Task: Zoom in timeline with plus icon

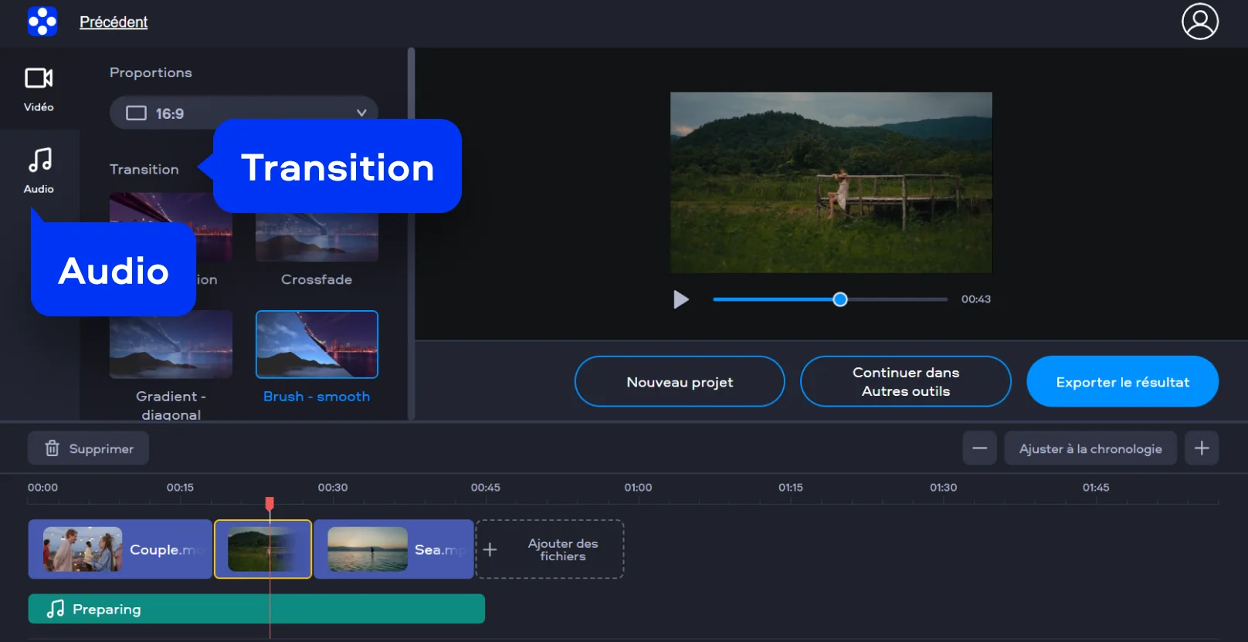Action: click(1202, 448)
